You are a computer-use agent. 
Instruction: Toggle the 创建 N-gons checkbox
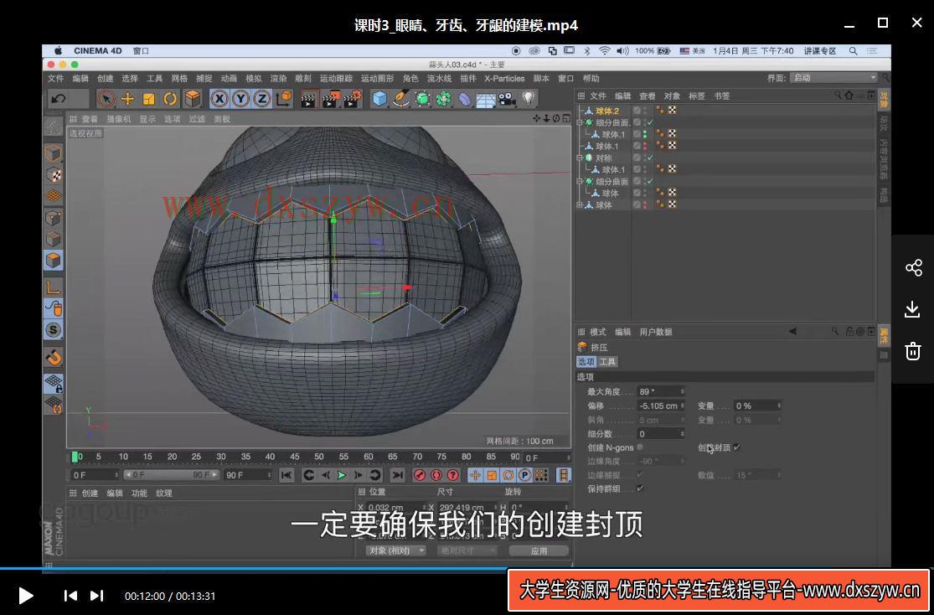point(640,447)
